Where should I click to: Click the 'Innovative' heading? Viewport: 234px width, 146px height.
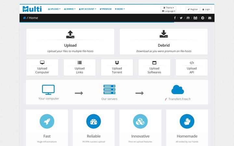(x=140, y=136)
